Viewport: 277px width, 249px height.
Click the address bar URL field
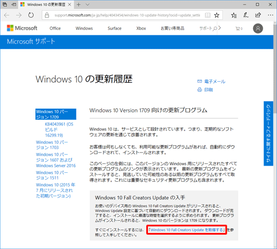127,15
